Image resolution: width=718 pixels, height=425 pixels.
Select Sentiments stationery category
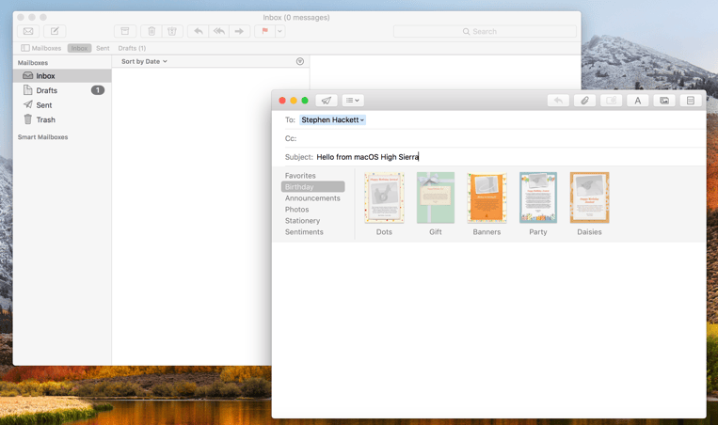click(x=304, y=232)
